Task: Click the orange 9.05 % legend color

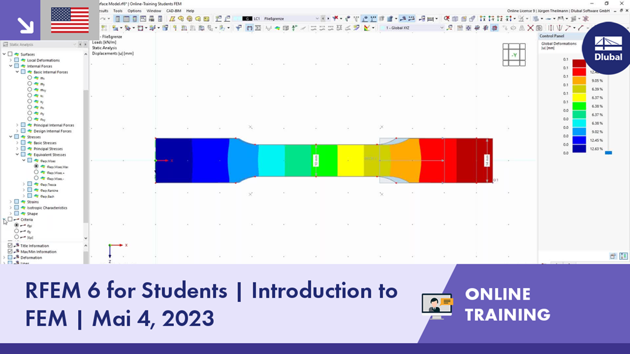Action: pyautogui.click(x=579, y=80)
